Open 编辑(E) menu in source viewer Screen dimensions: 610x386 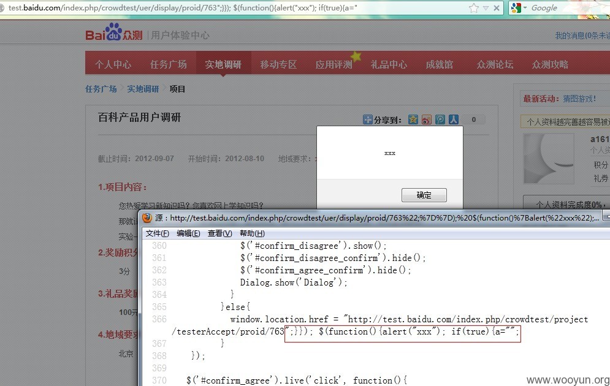pyautogui.click(x=188, y=233)
